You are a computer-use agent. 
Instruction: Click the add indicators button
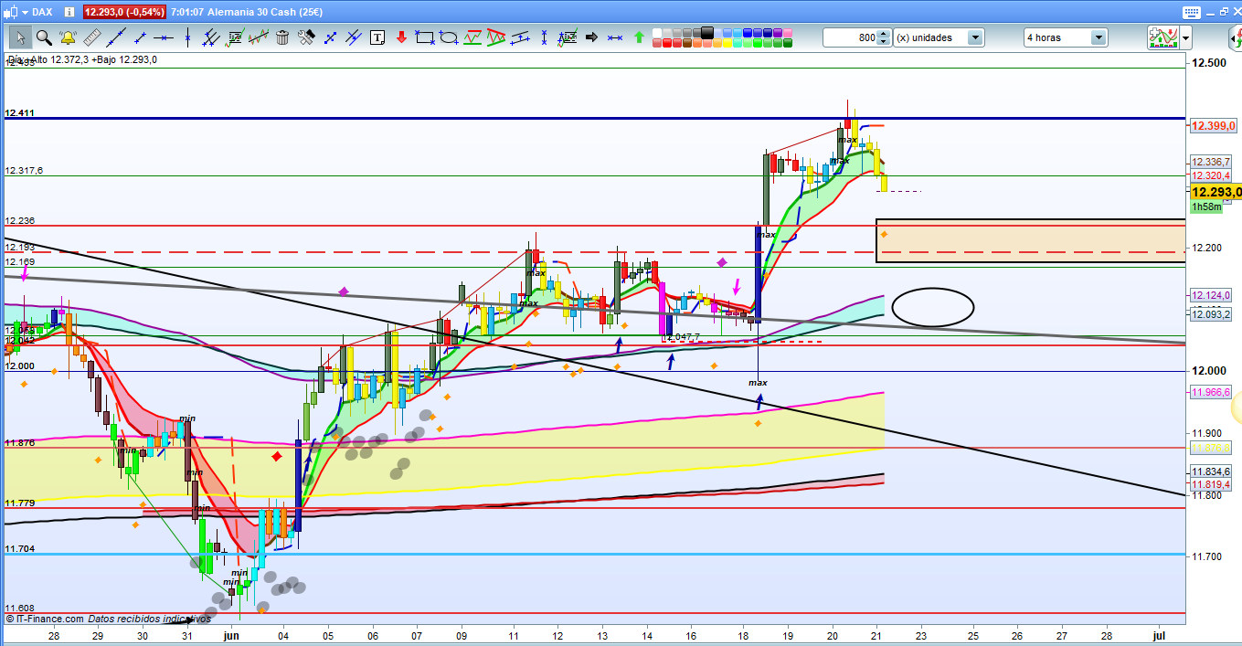(1162, 37)
